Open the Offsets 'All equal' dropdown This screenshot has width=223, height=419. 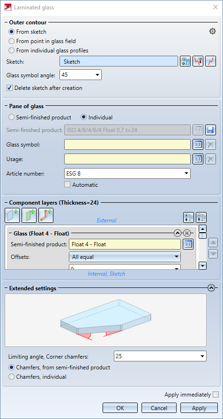pos(125,257)
